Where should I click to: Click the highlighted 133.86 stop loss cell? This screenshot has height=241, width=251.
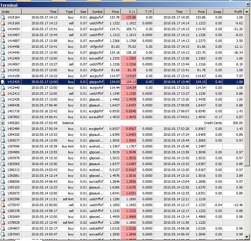[x=129, y=17]
